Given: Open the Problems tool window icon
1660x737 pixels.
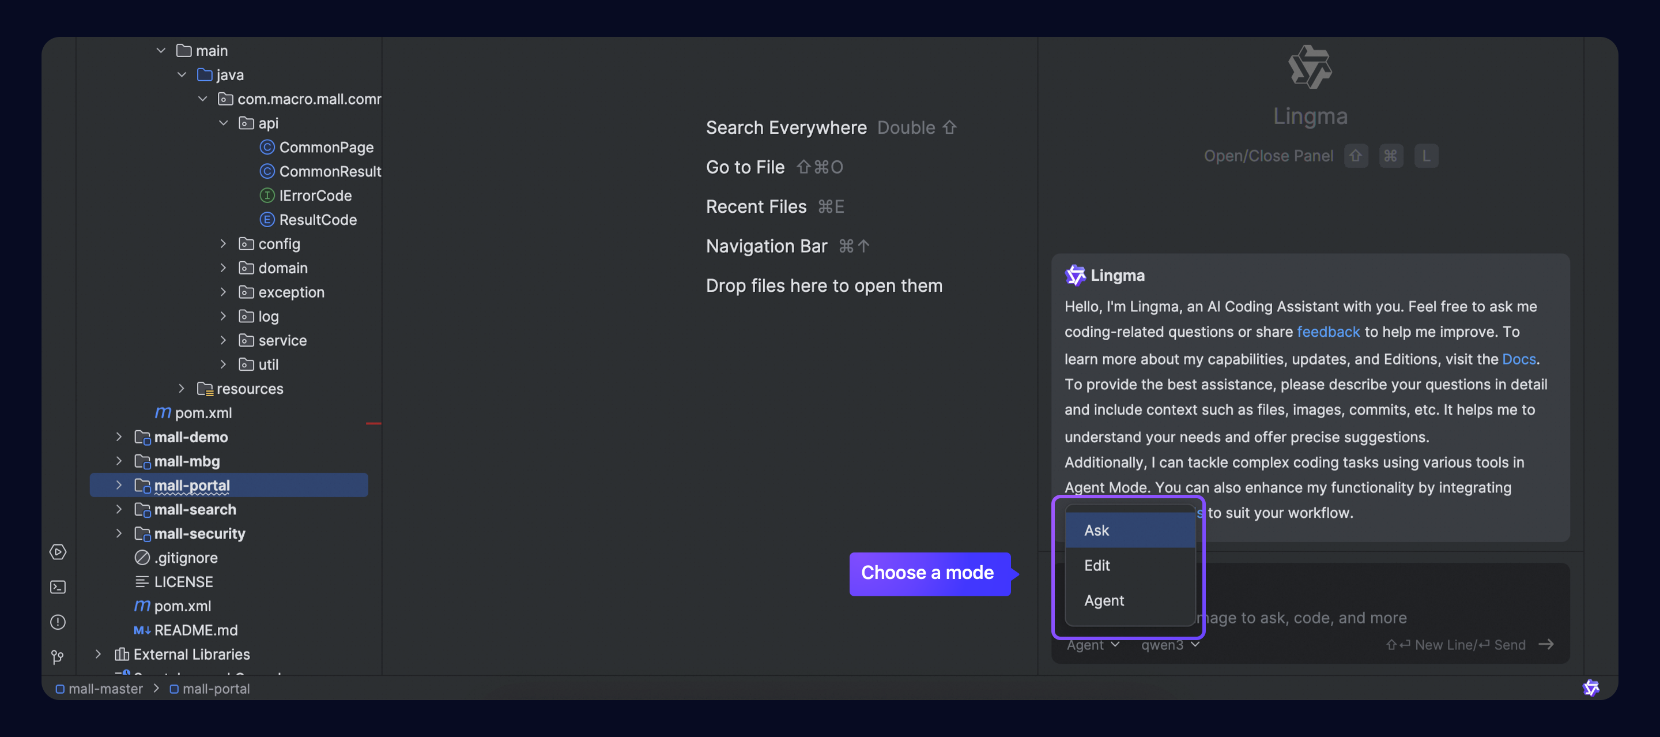Looking at the screenshot, I should pos(58,622).
